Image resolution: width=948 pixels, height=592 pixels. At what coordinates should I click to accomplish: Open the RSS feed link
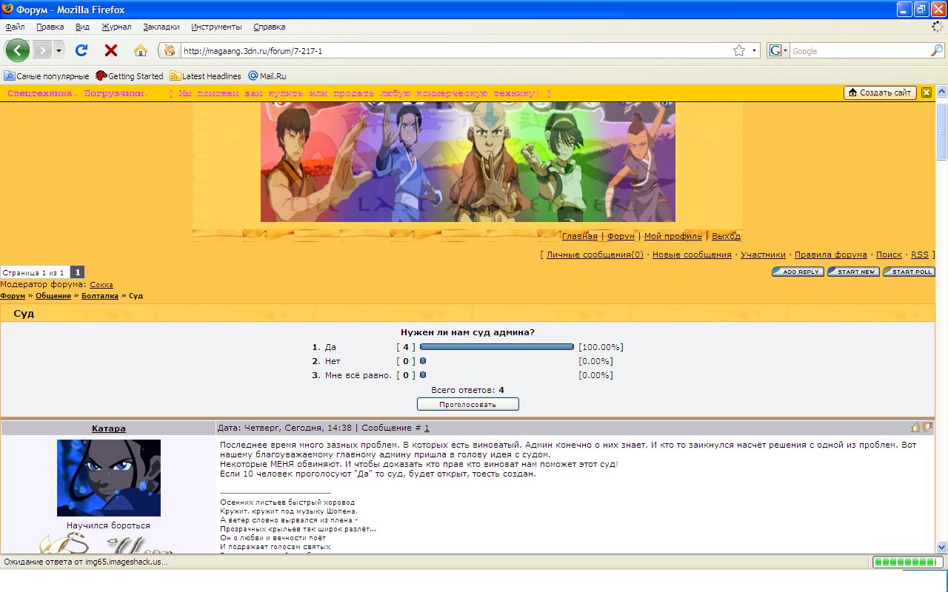(x=919, y=255)
